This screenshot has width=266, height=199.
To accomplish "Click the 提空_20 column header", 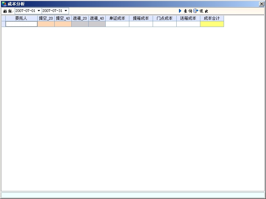I will [46, 18].
